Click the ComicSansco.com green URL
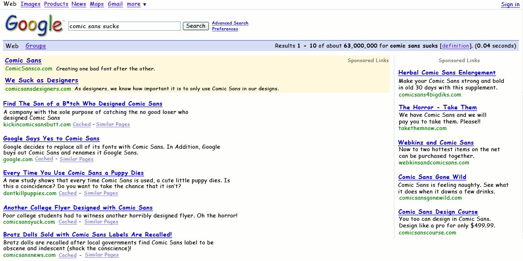Screen dimensions: 523x261 tap(29, 68)
